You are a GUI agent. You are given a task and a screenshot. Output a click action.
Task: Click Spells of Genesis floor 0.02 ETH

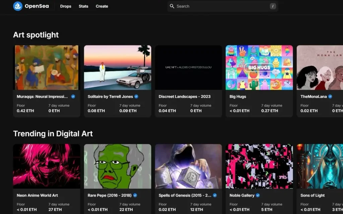[167, 210]
